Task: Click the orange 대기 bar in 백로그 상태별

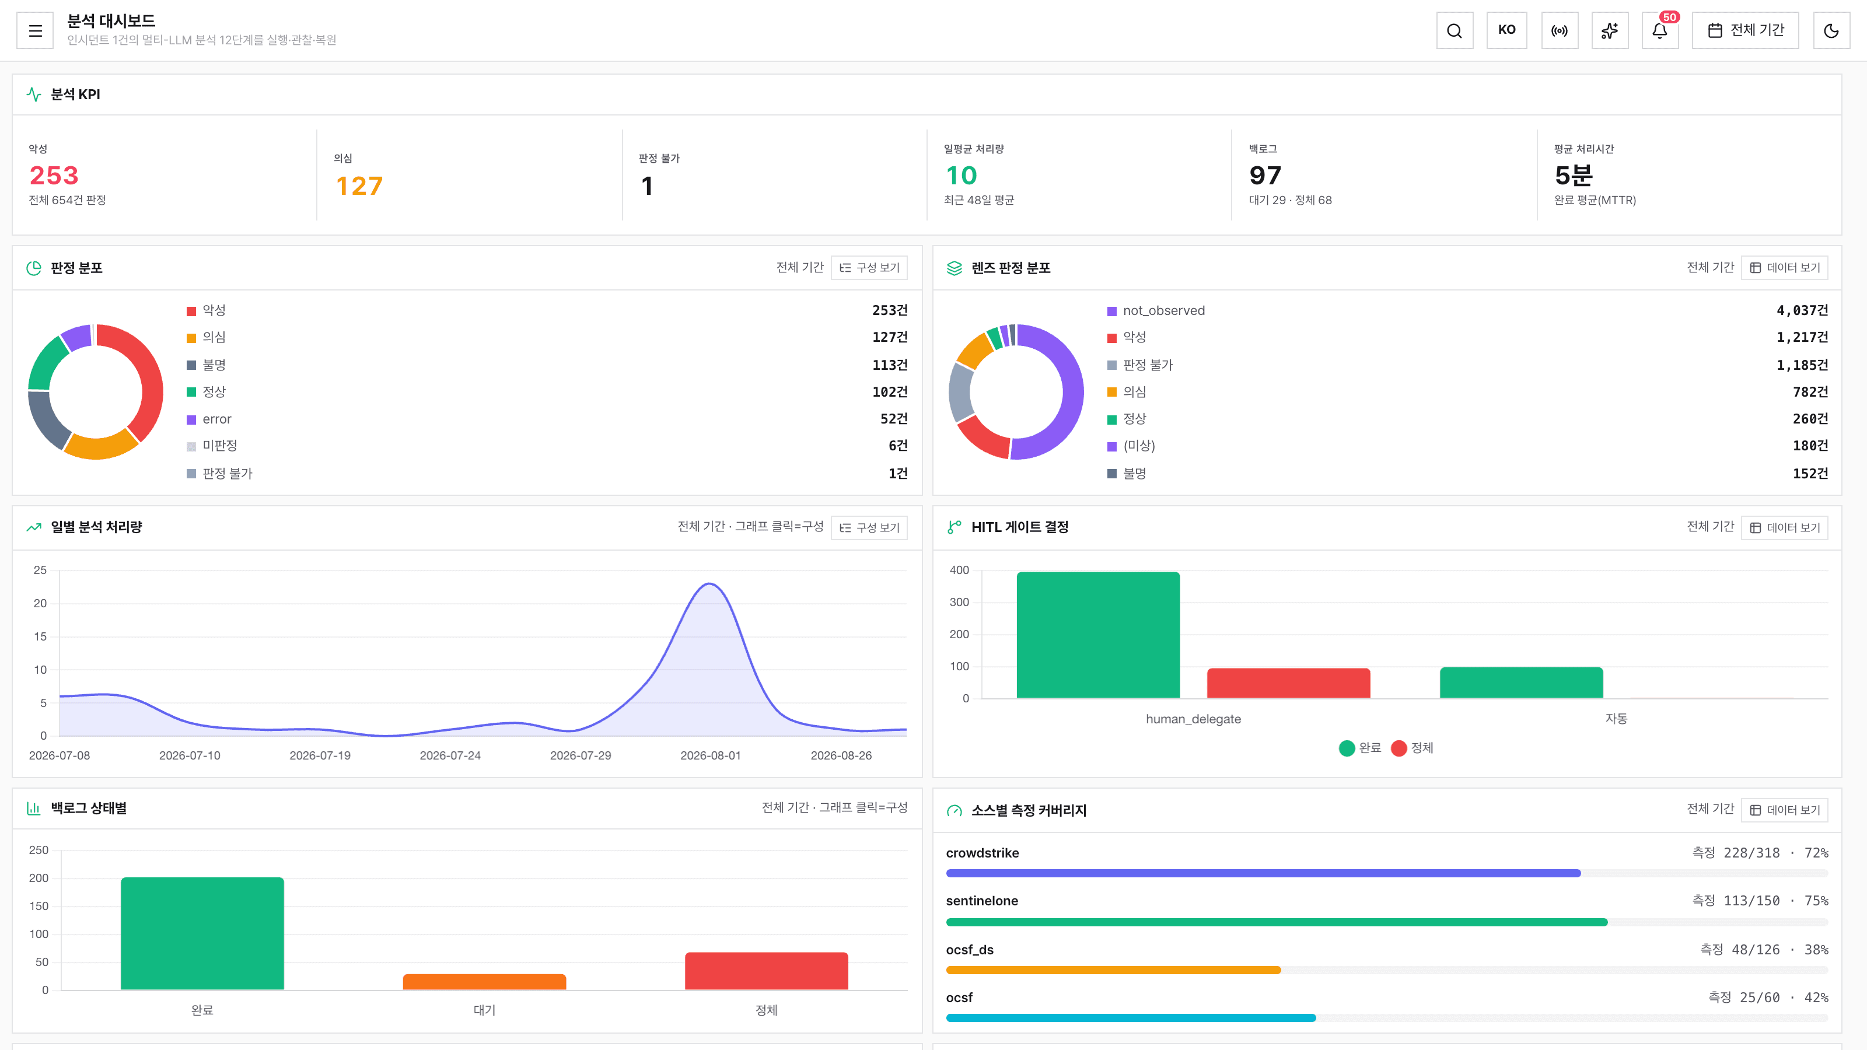Action: pyautogui.click(x=484, y=982)
